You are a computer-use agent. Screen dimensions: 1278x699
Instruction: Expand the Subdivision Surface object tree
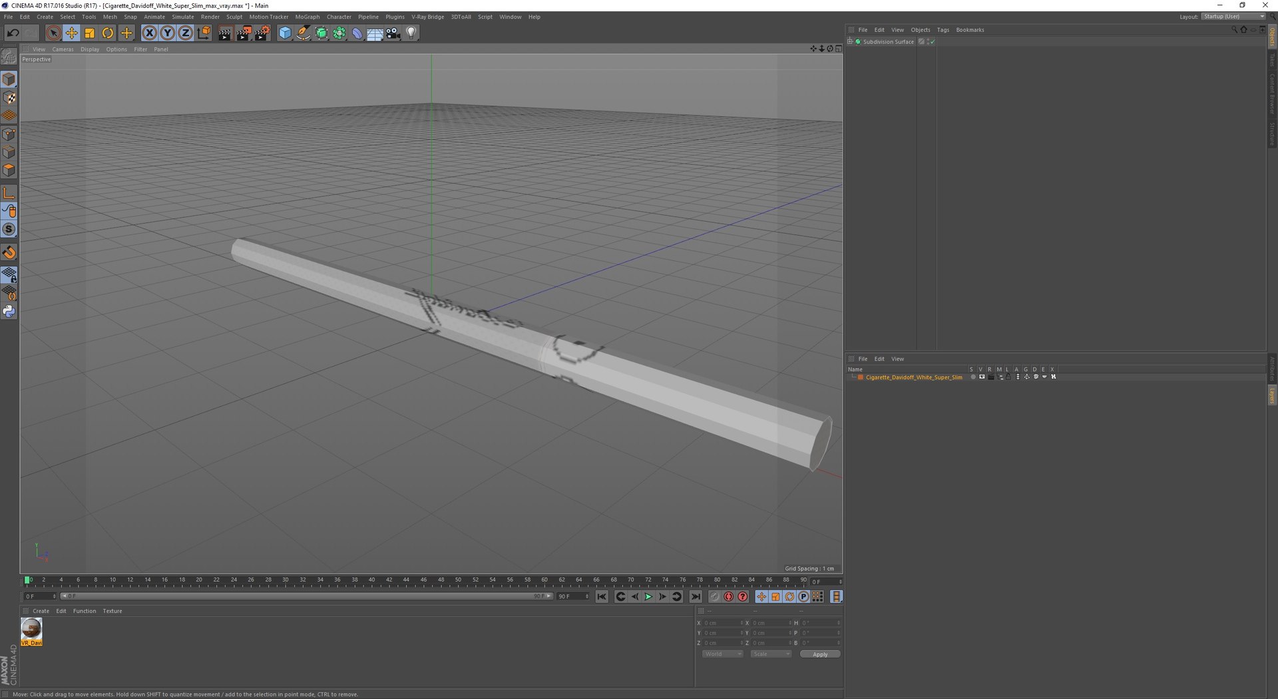click(x=850, y=41)
